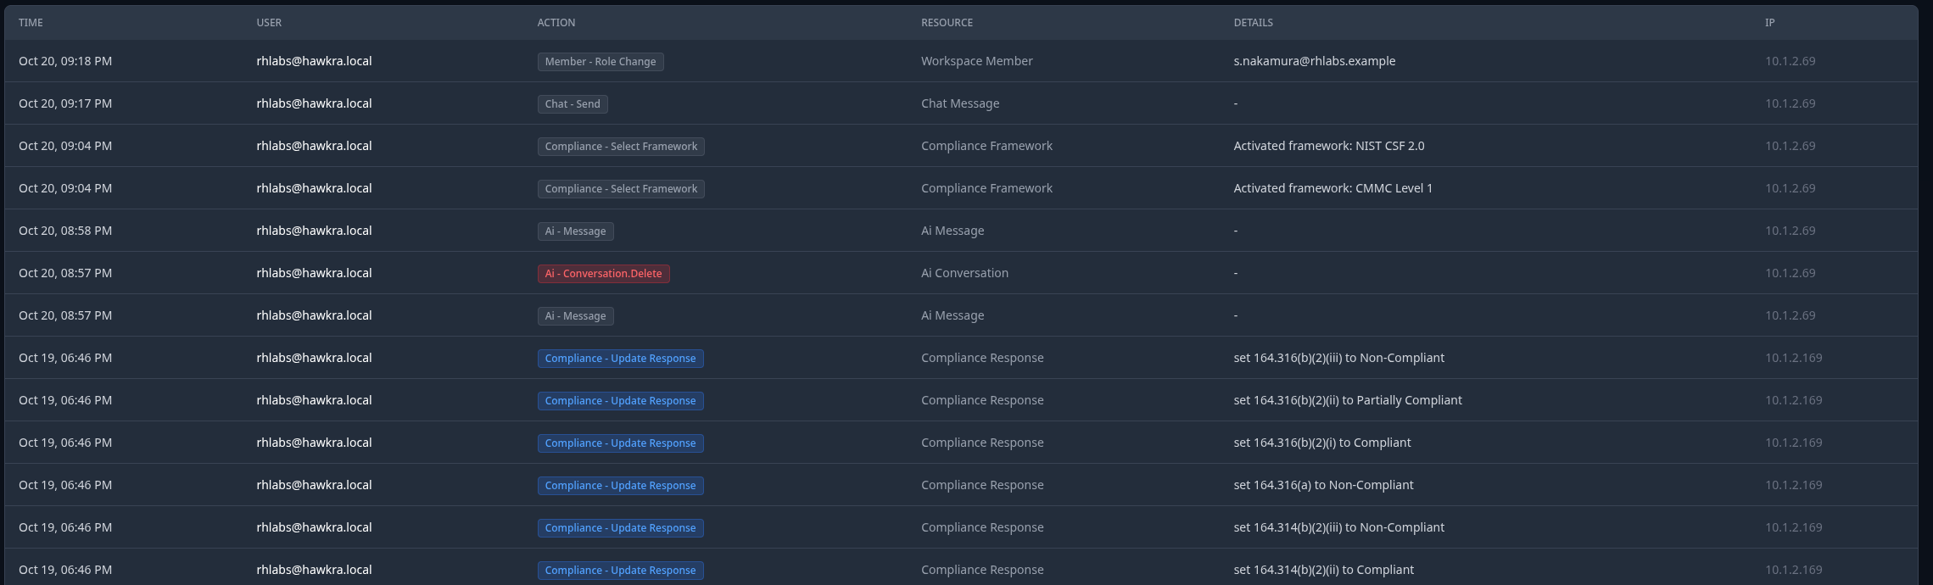Click user email in Conversation.Delete row

coord(314,273)
